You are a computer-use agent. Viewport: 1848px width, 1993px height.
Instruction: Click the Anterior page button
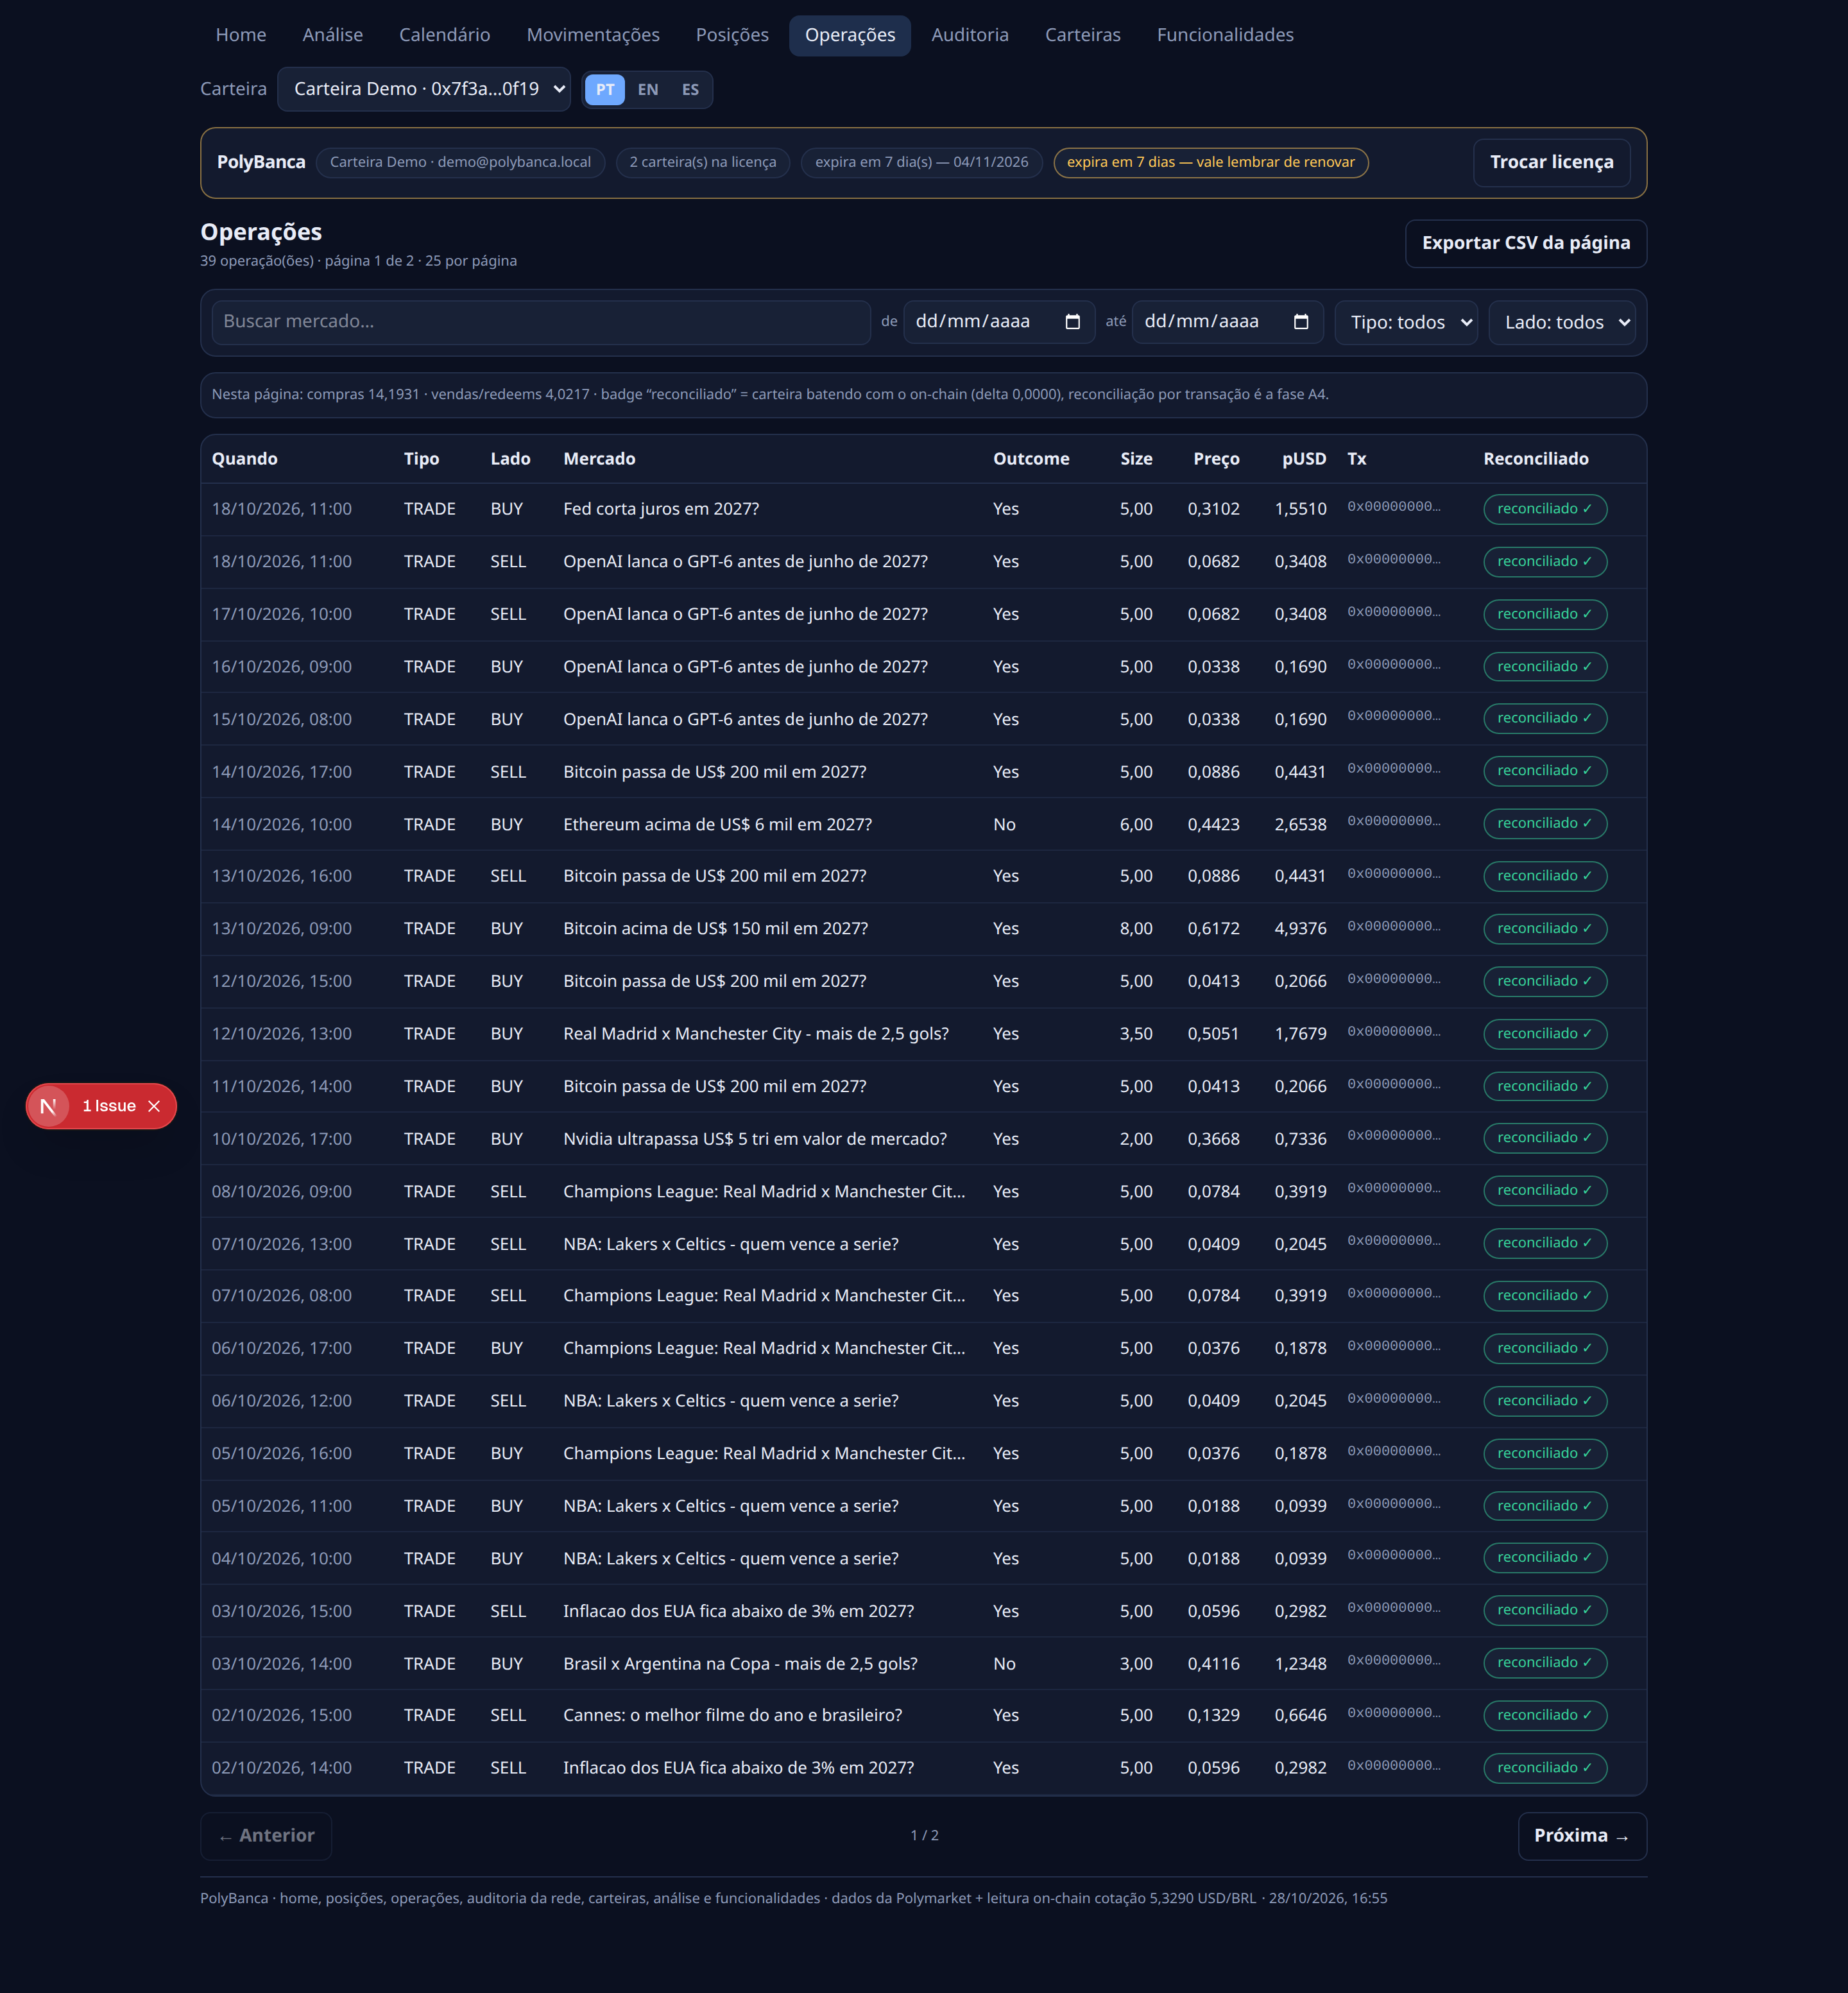(x=266, y=1836)
